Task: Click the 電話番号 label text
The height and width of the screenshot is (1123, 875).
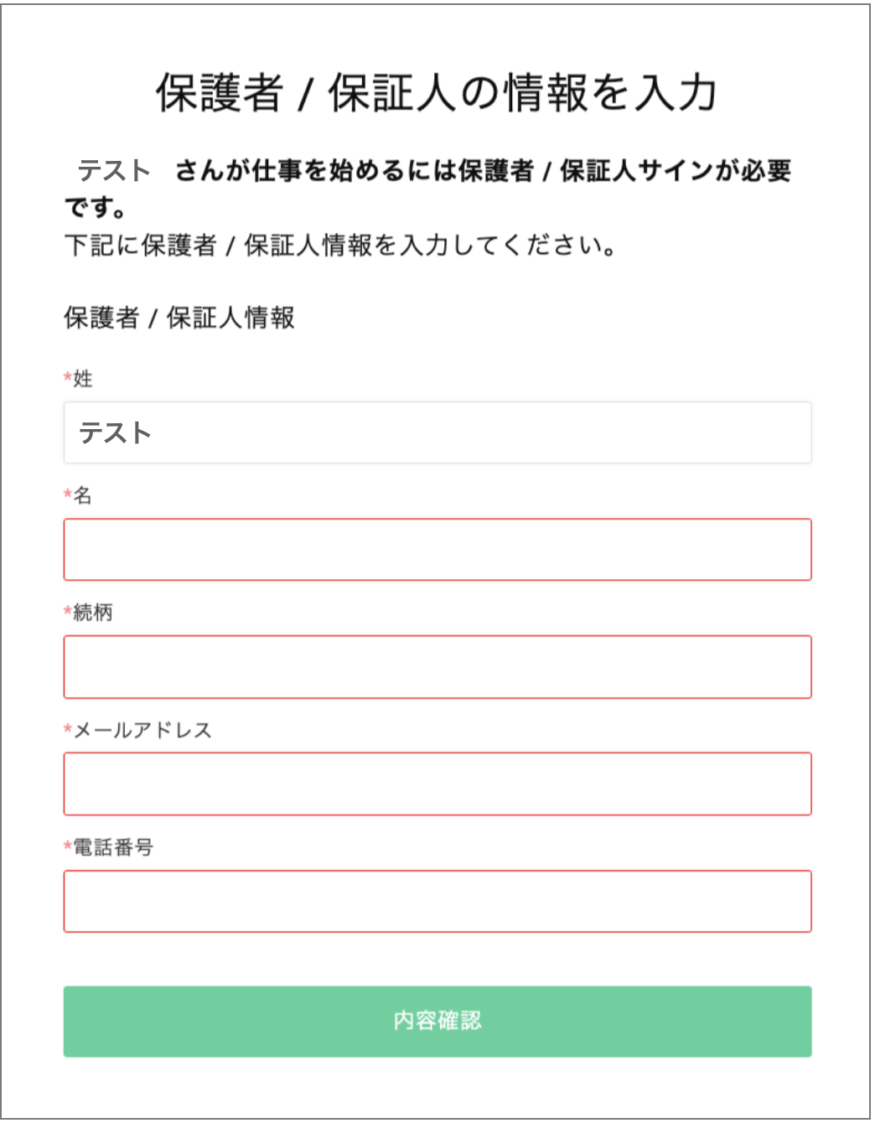Action: tap(113, 847)
